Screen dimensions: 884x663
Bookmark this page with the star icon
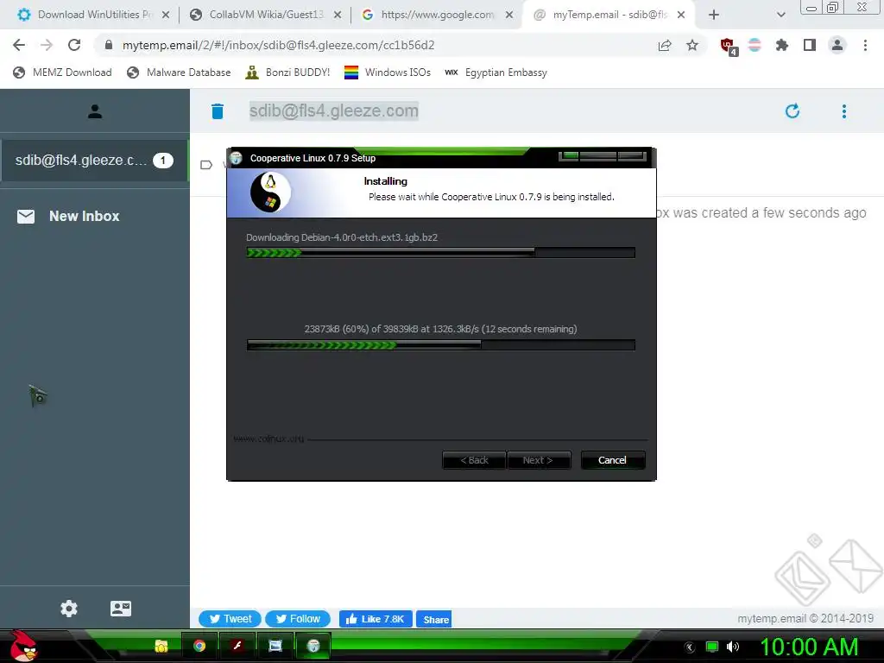coord(692,45)
